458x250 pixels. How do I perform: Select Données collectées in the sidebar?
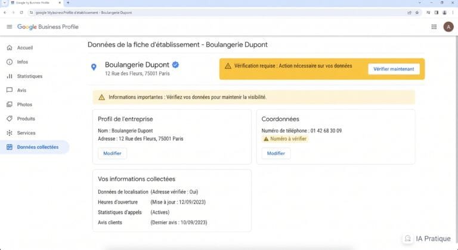[x=35, y=147]
